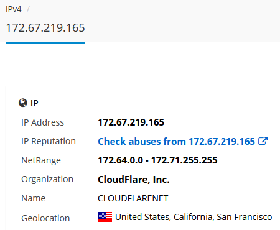Screen dimensions: 280x230
Task: Click the NetRange field label
Action: [x=41, y=160]
